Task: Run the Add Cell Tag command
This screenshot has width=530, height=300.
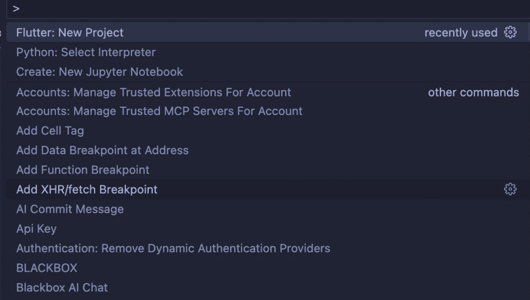Action: click(50, 131)
